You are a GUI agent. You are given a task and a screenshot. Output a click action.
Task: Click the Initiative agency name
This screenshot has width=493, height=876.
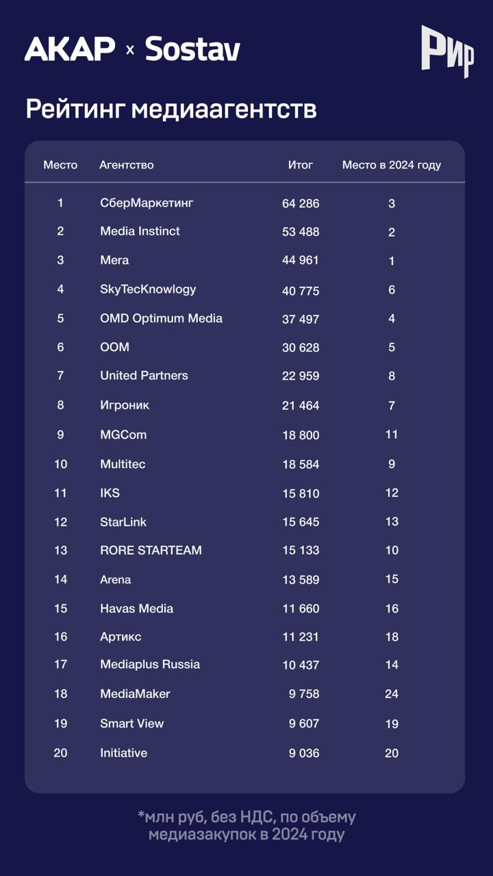coord(123,753)
